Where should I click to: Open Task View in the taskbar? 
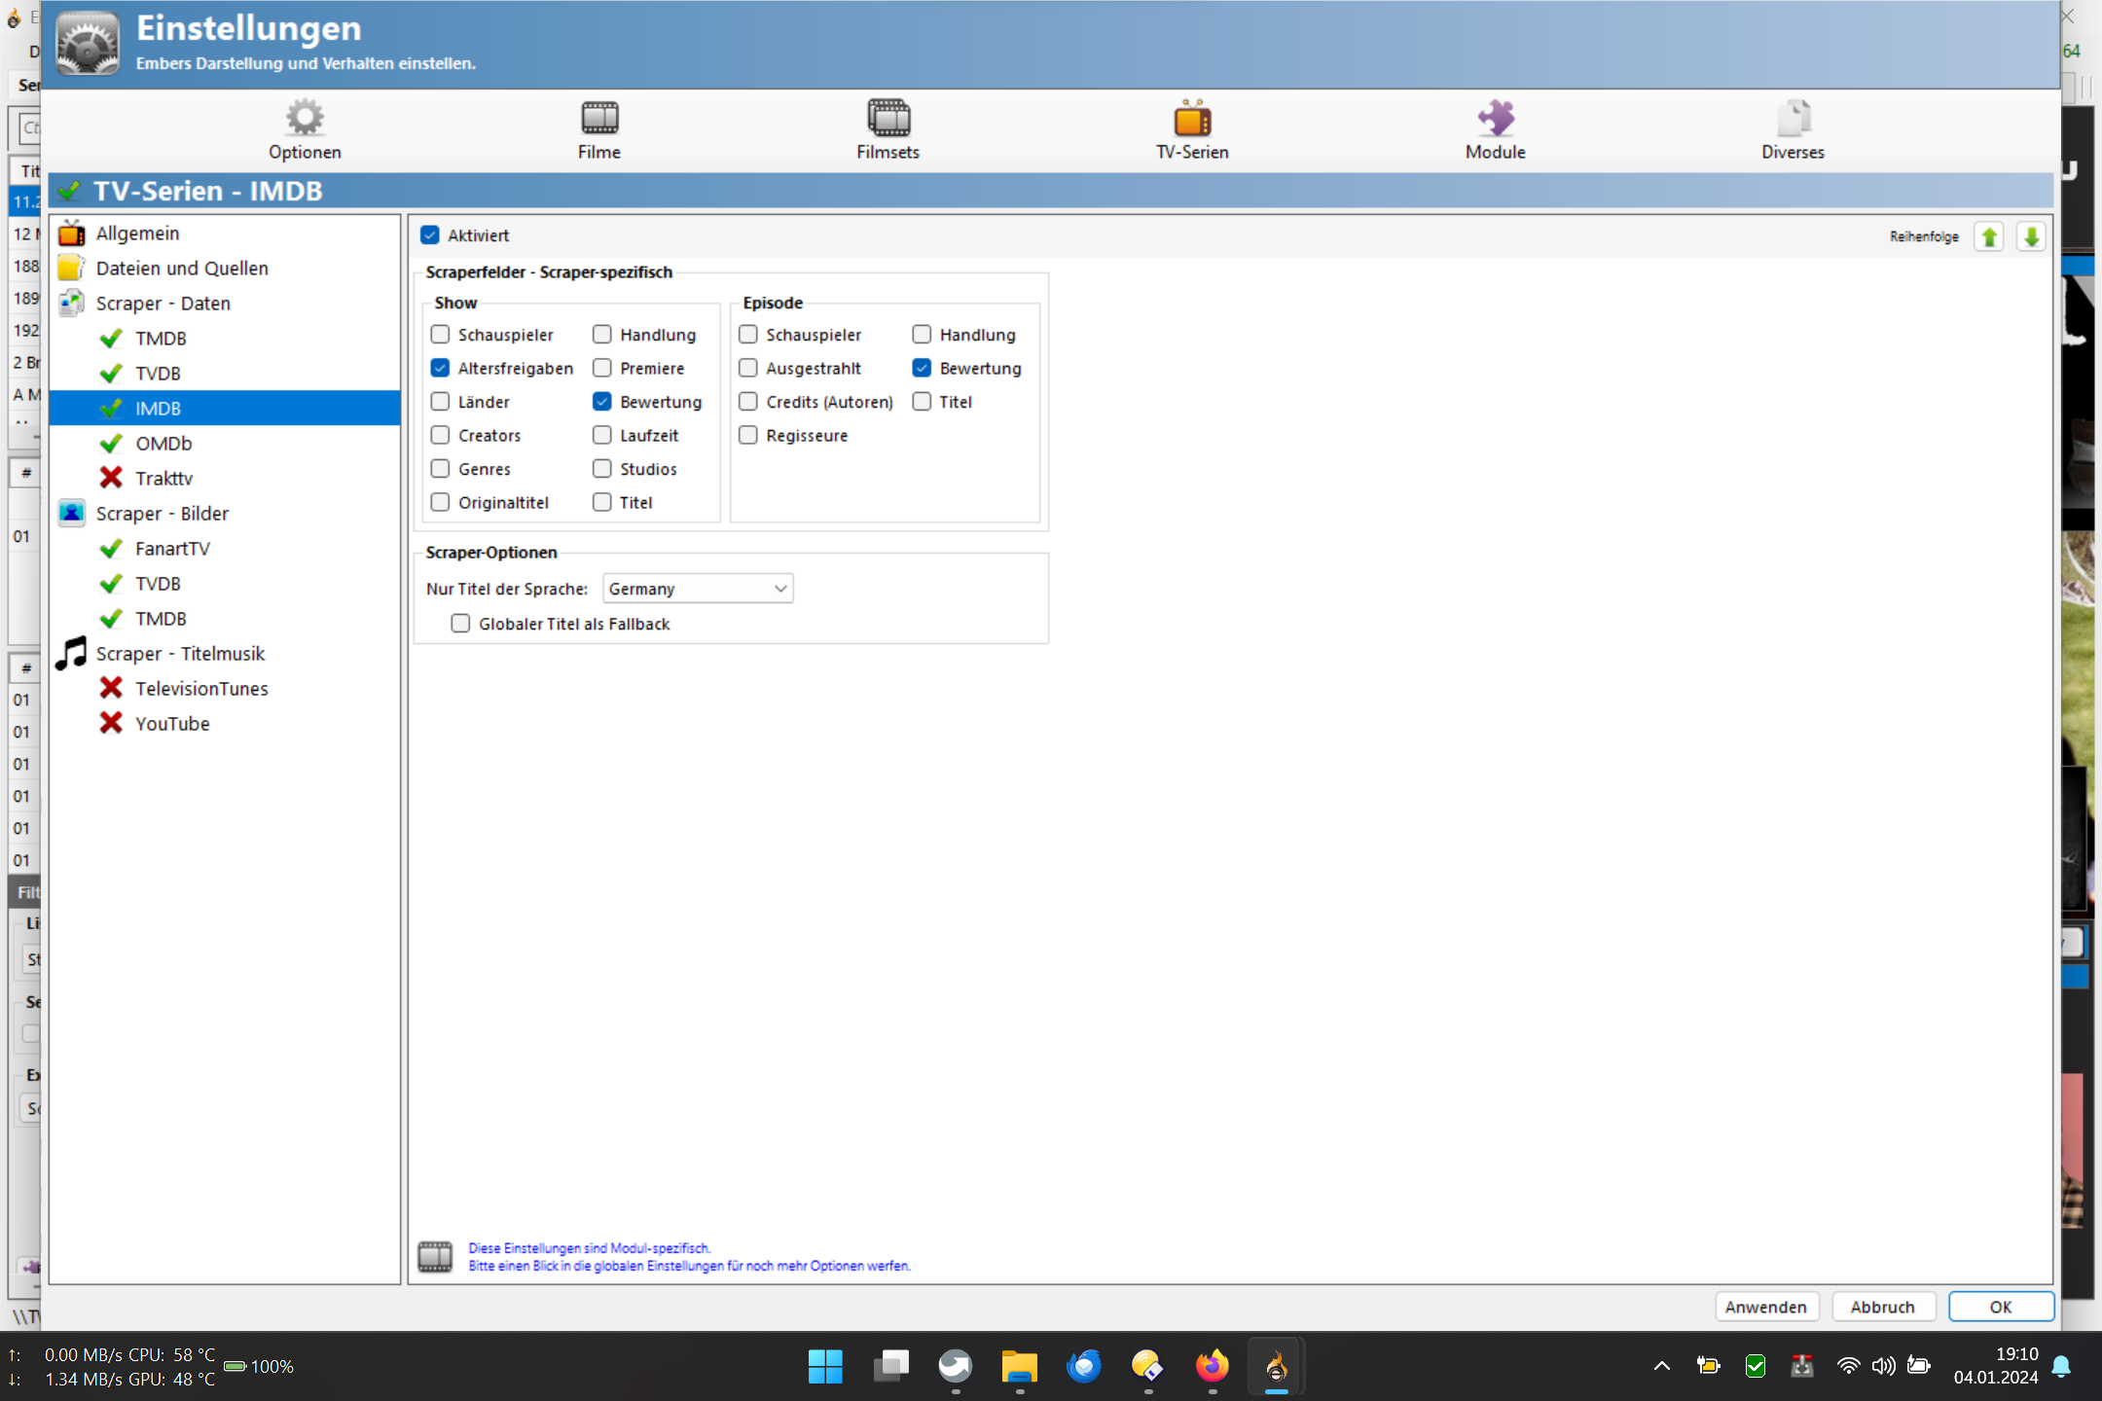tap(890, 1366)
